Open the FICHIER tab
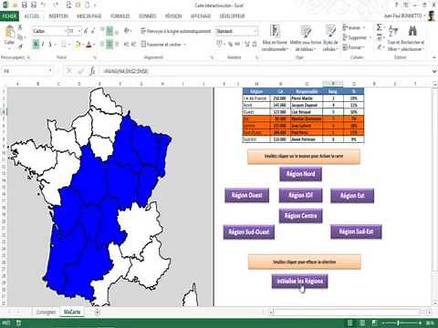Viewport: 438px width, 328px height. [9, 15]
